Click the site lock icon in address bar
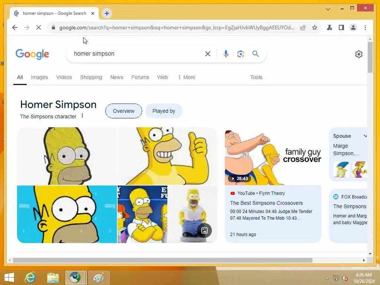Viewport: 380px width, 285px height. pyautogui.click(x=53, y=27)
